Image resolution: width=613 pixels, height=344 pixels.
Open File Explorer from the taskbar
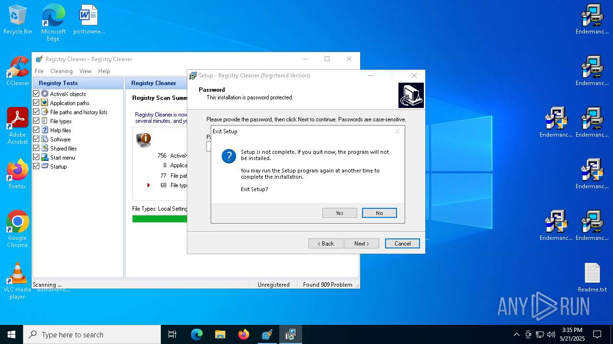click(220, 334)
